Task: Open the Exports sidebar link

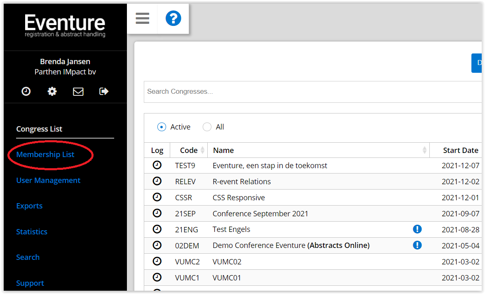Action: 29,206
